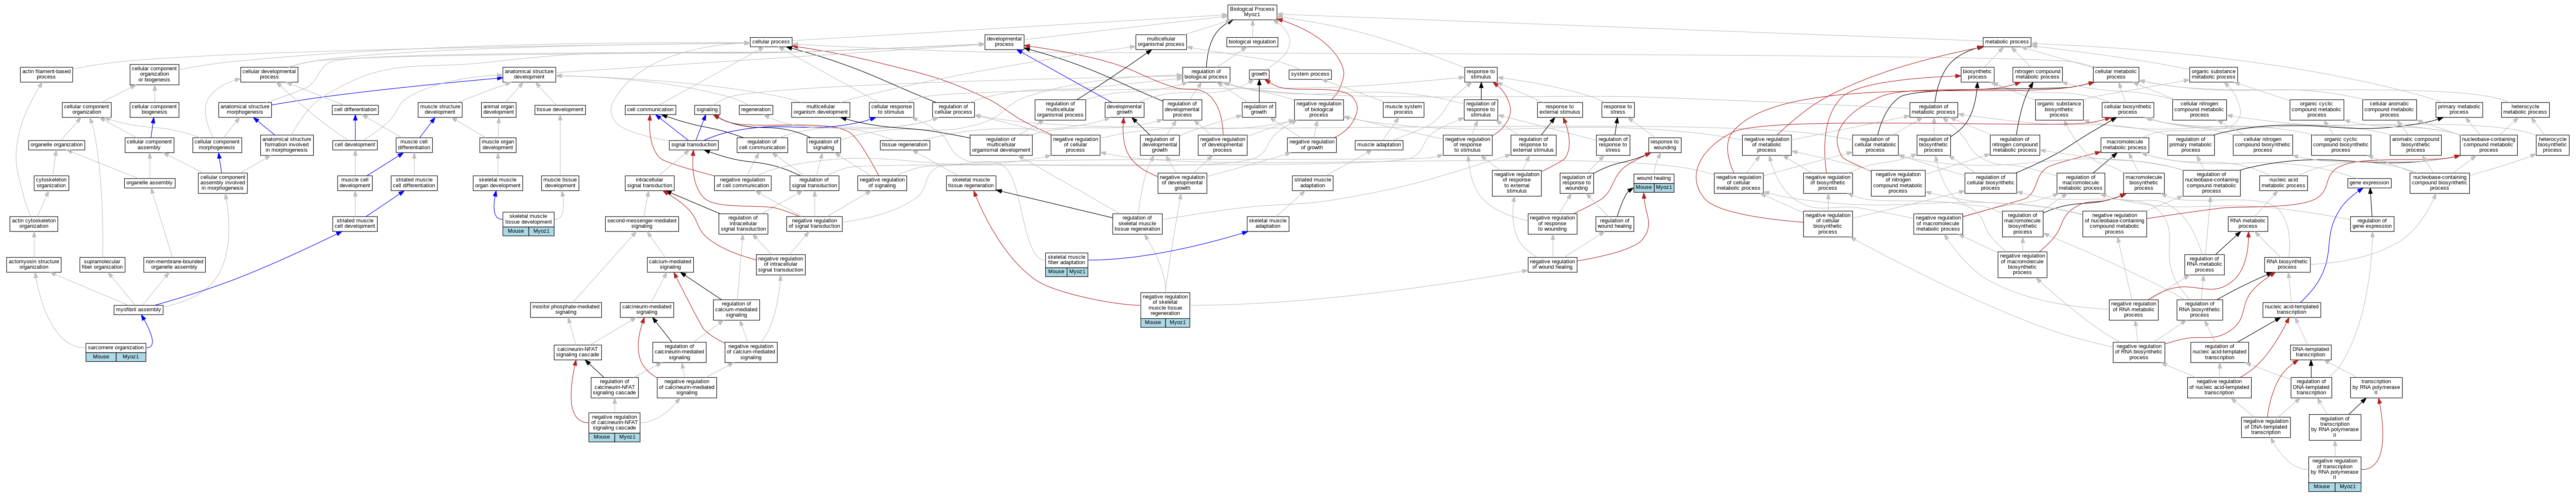The height and width of the screenshot is (496, 2576).
Task: Click the 'muscle adaptation' node
Action: point(1379,145)
